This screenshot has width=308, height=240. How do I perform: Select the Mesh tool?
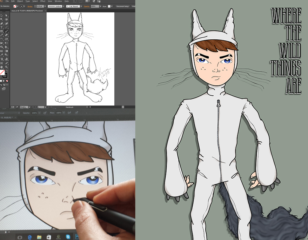coord(2,51)
